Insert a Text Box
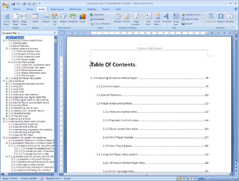The image size is (239, 181). 148,20
